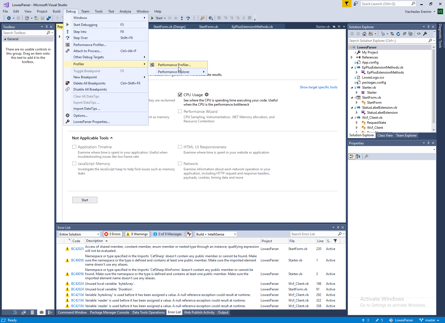This screenshot has height=323, width=445.
Task: Click the CPU Usage settings gear
Action: pyautogui.click(x=207, y=94)
